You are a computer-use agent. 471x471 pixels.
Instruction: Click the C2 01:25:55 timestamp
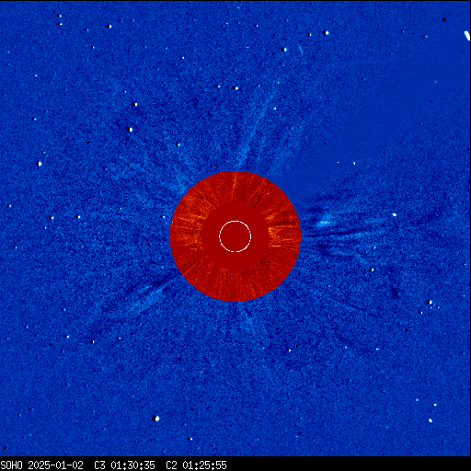[x=196, y=465]
